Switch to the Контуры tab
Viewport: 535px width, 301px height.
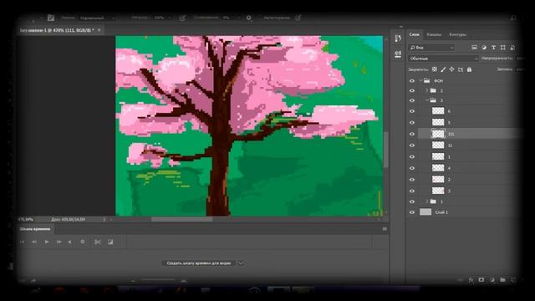click(x=457, y=34)
